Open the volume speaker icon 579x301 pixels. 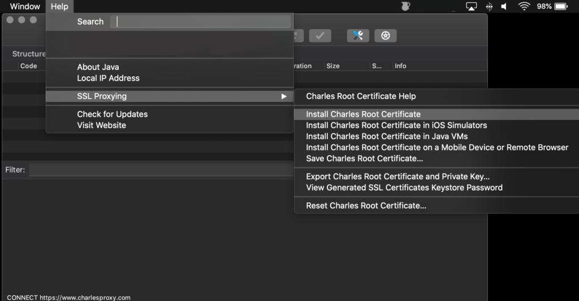(x=504, y=6)
